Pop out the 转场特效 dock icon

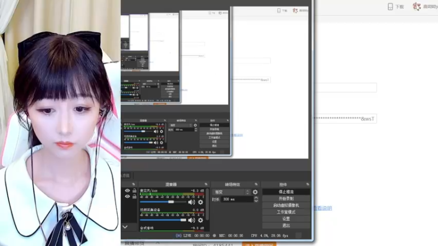(256, 184)
